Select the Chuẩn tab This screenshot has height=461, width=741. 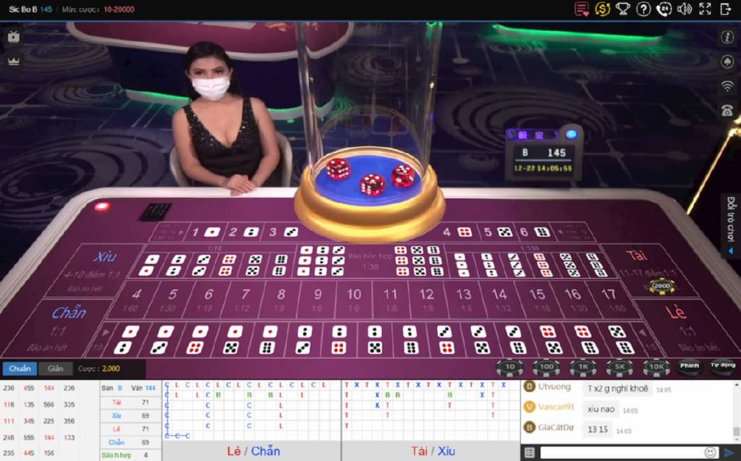pyautogui.click(x=20, y=368)
